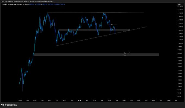
Task: Select the 2021 label on time axis
Action: click(x=35, y=101)
